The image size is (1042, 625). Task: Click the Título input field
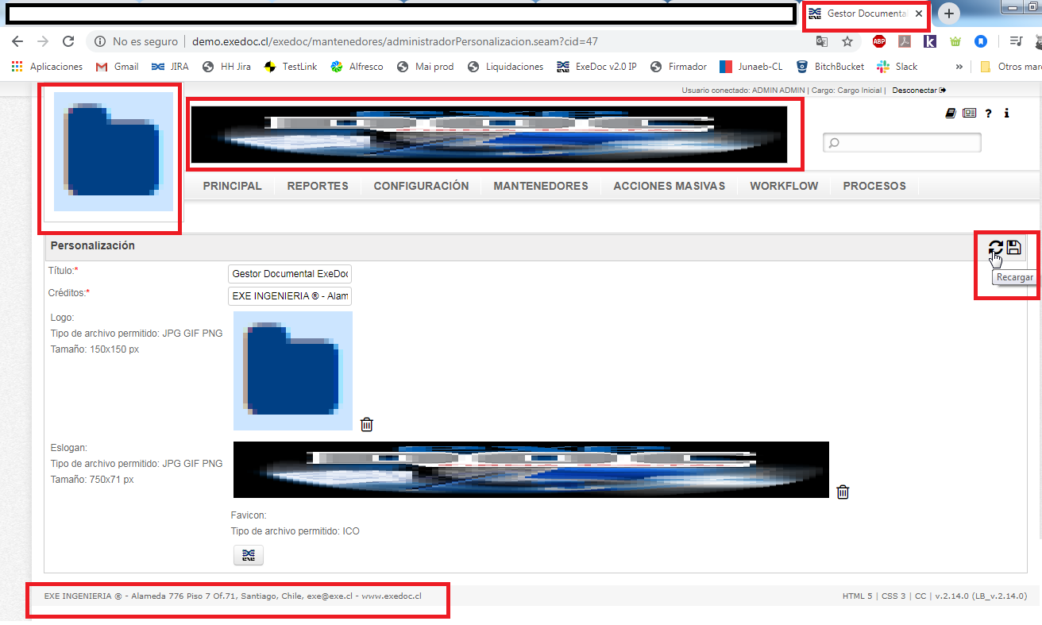pos(290,274)
